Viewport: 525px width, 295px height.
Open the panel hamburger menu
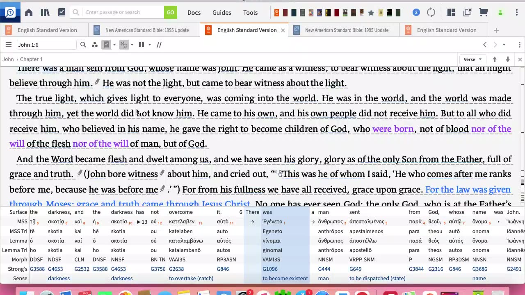click(8, 45)
